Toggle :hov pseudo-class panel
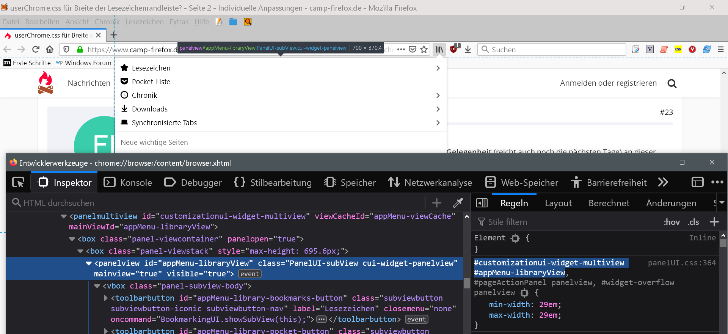728x334 pixels. tap(672, 222)
